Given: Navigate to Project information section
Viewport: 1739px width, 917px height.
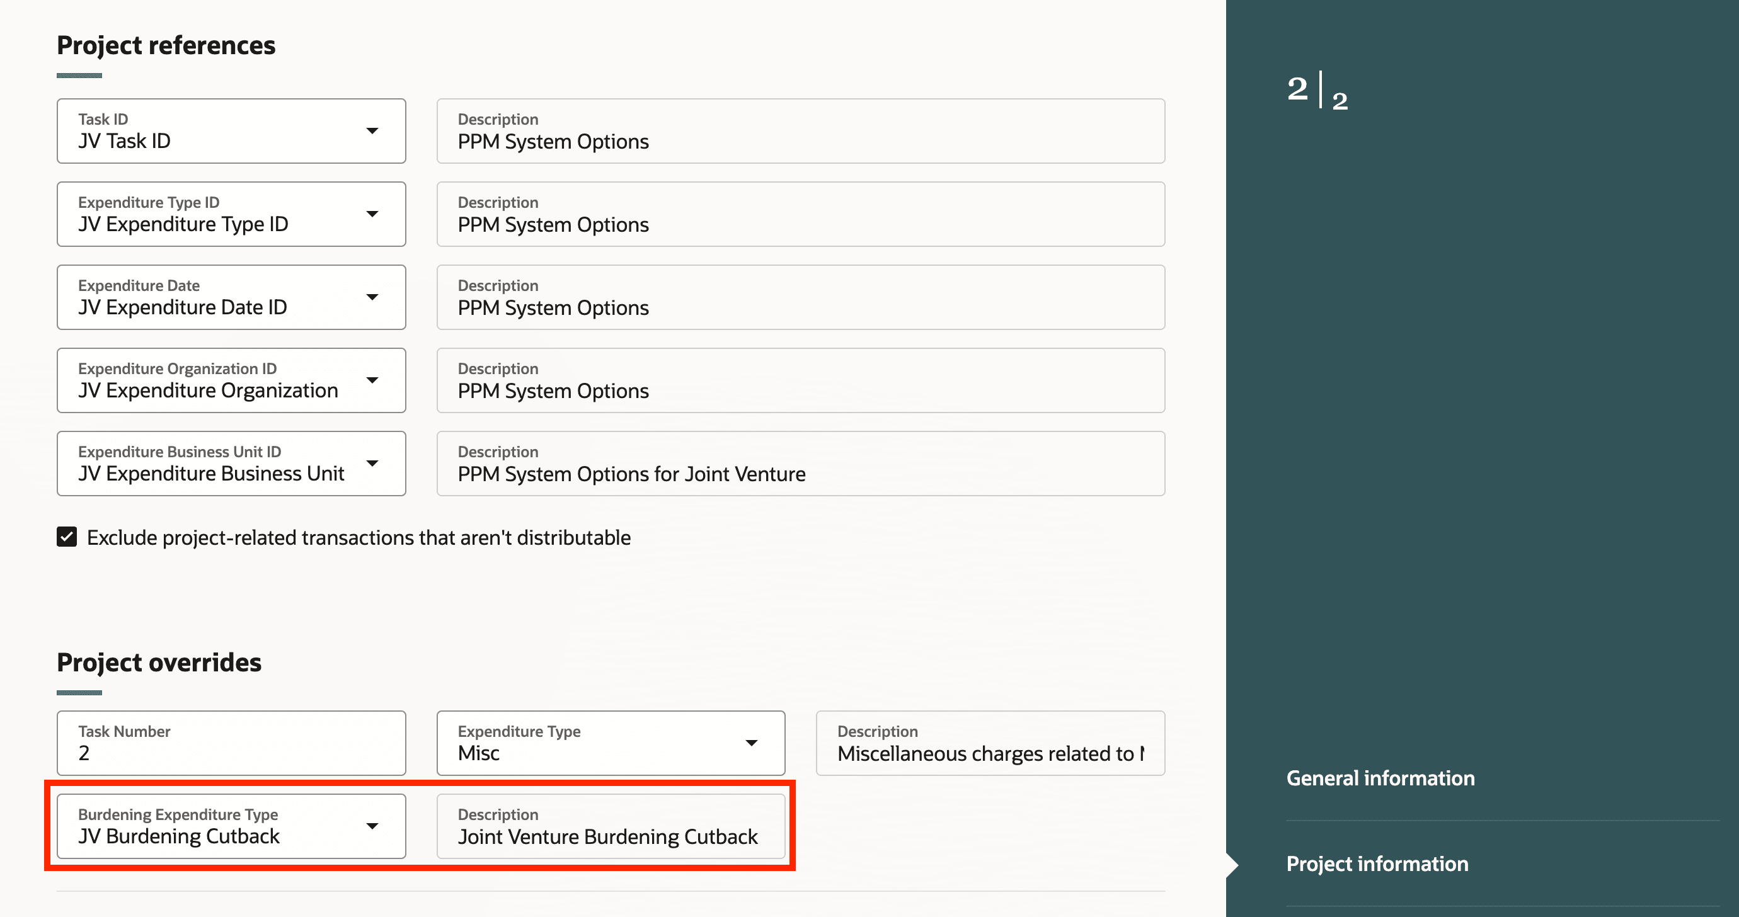Looking at the screenshot, I should [x=1377, y=863].
